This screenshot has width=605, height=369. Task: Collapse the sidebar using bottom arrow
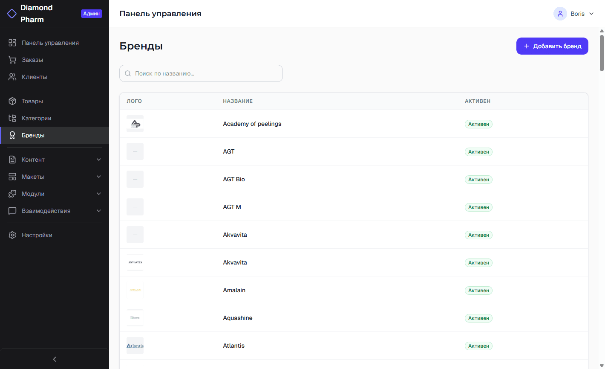tap(55, 359)
